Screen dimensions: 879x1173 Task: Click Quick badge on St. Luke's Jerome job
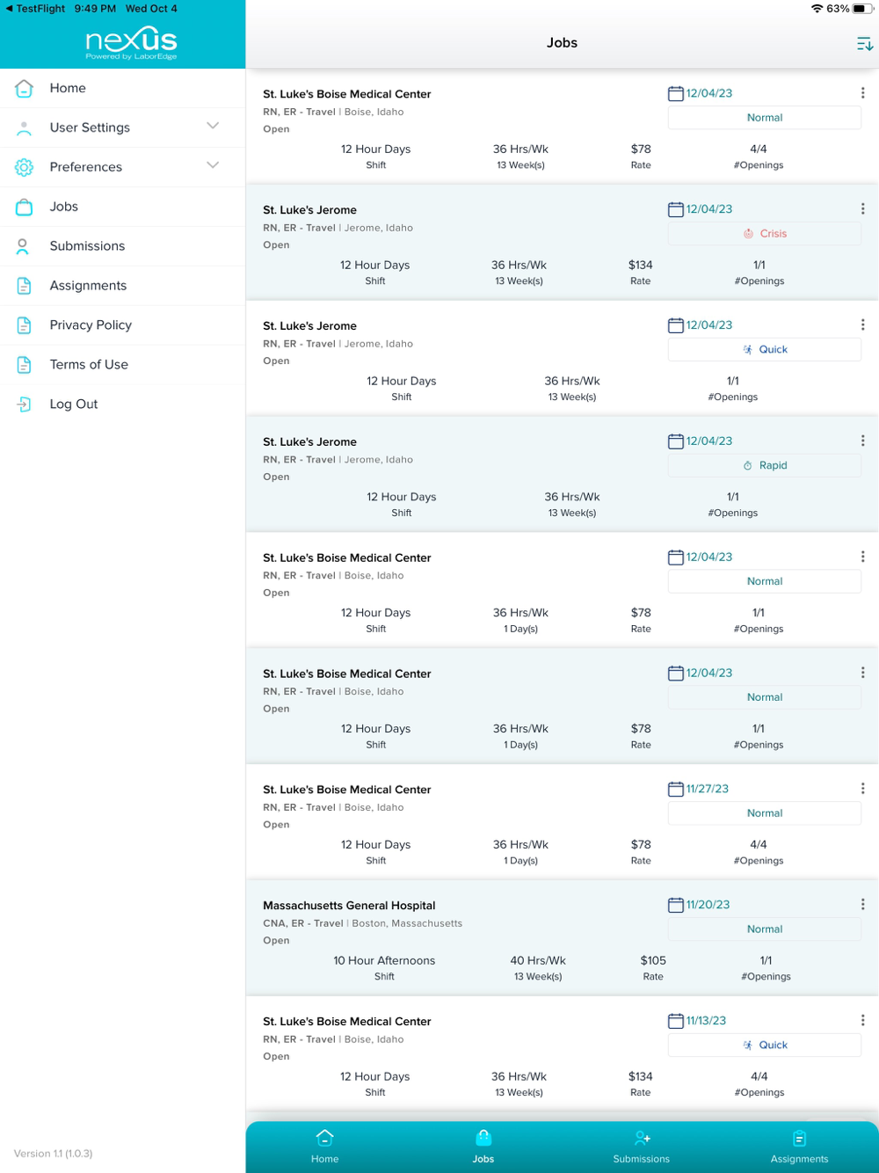[x=765, y=350]
